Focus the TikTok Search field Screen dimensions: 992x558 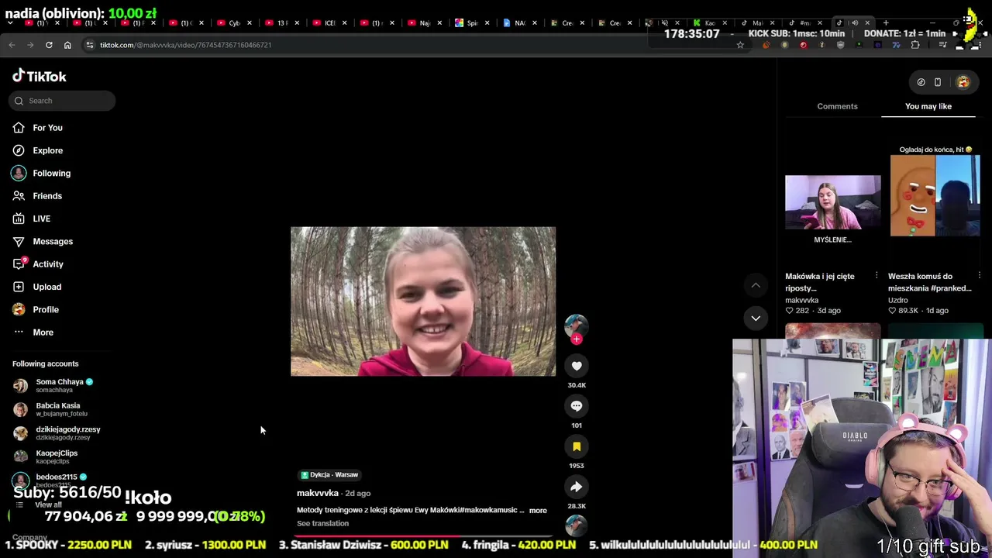pos(62,101)
